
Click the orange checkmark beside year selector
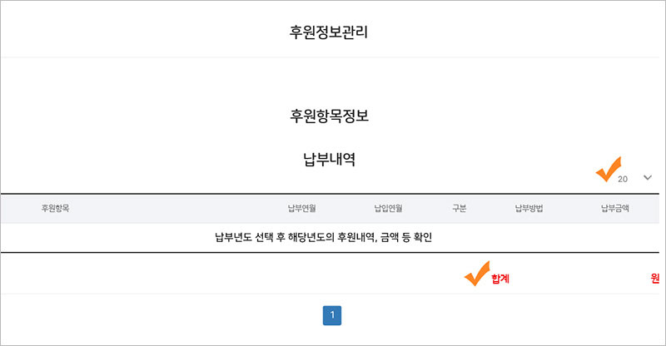tap(609, 169)
